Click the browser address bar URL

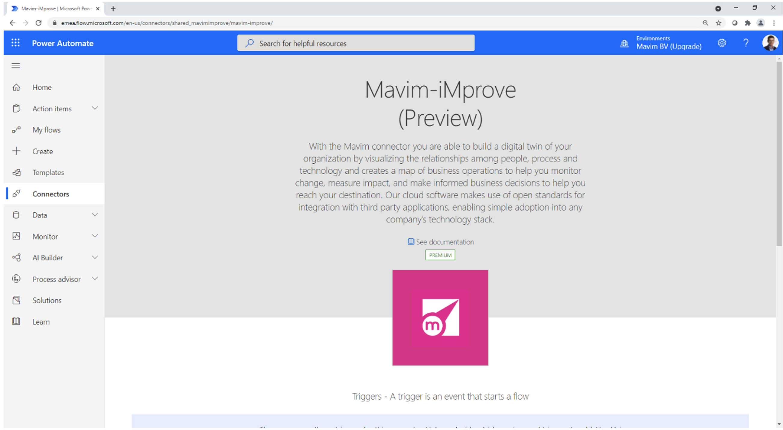pos(167,23)
